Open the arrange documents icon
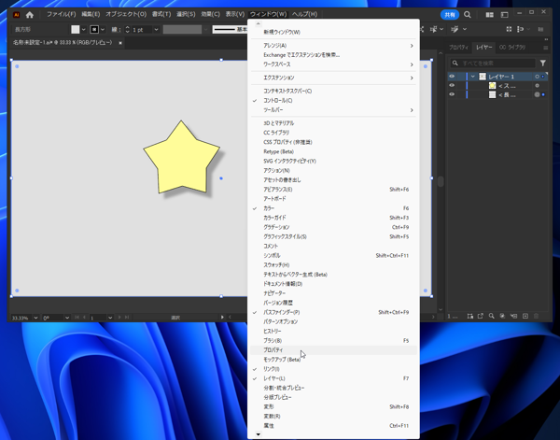560x440 pixels. [490, 15]
